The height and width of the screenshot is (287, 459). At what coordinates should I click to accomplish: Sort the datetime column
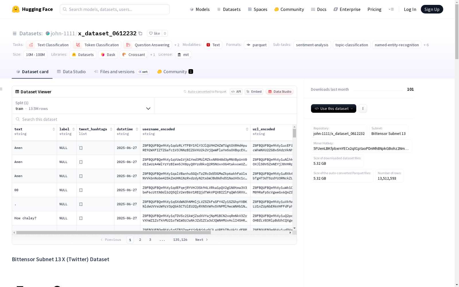coord(137,129)
